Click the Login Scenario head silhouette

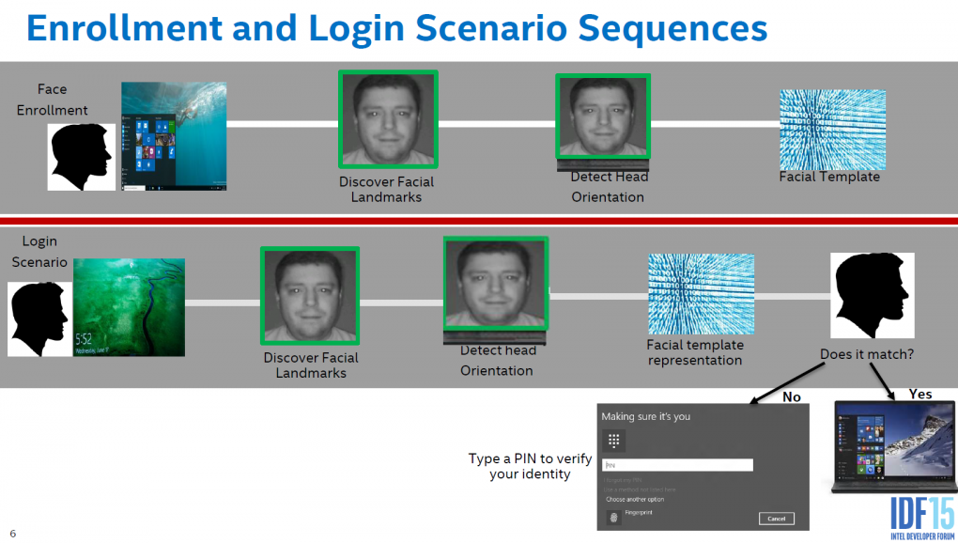click(x=39, y=319)
